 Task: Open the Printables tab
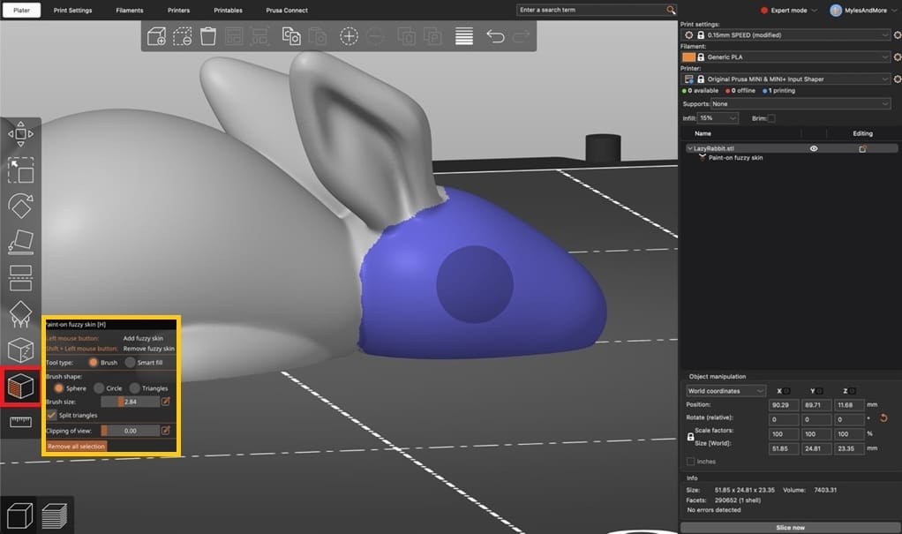coord(228,11)
